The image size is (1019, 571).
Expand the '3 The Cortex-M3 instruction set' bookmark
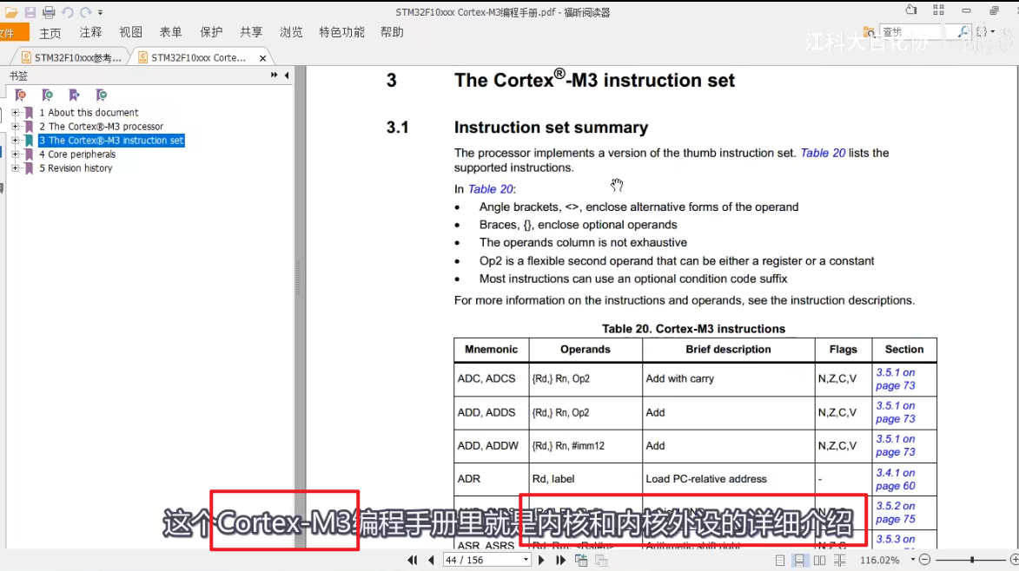click(x=16, y=141)
